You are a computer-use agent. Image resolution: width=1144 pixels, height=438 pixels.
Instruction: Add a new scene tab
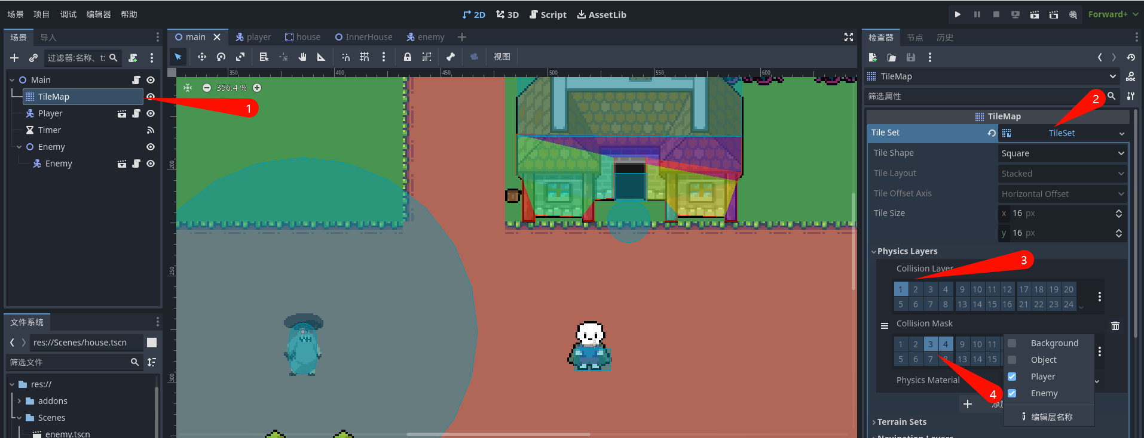click(x=462, y=37)
